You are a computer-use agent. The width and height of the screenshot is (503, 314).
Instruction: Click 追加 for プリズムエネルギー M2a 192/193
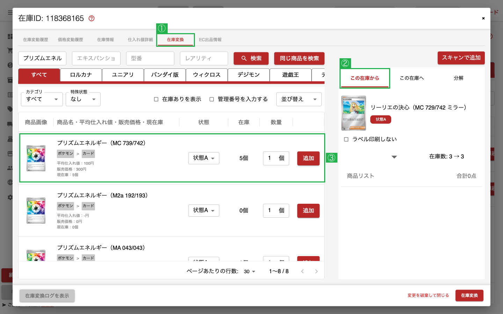click(308, 210)
